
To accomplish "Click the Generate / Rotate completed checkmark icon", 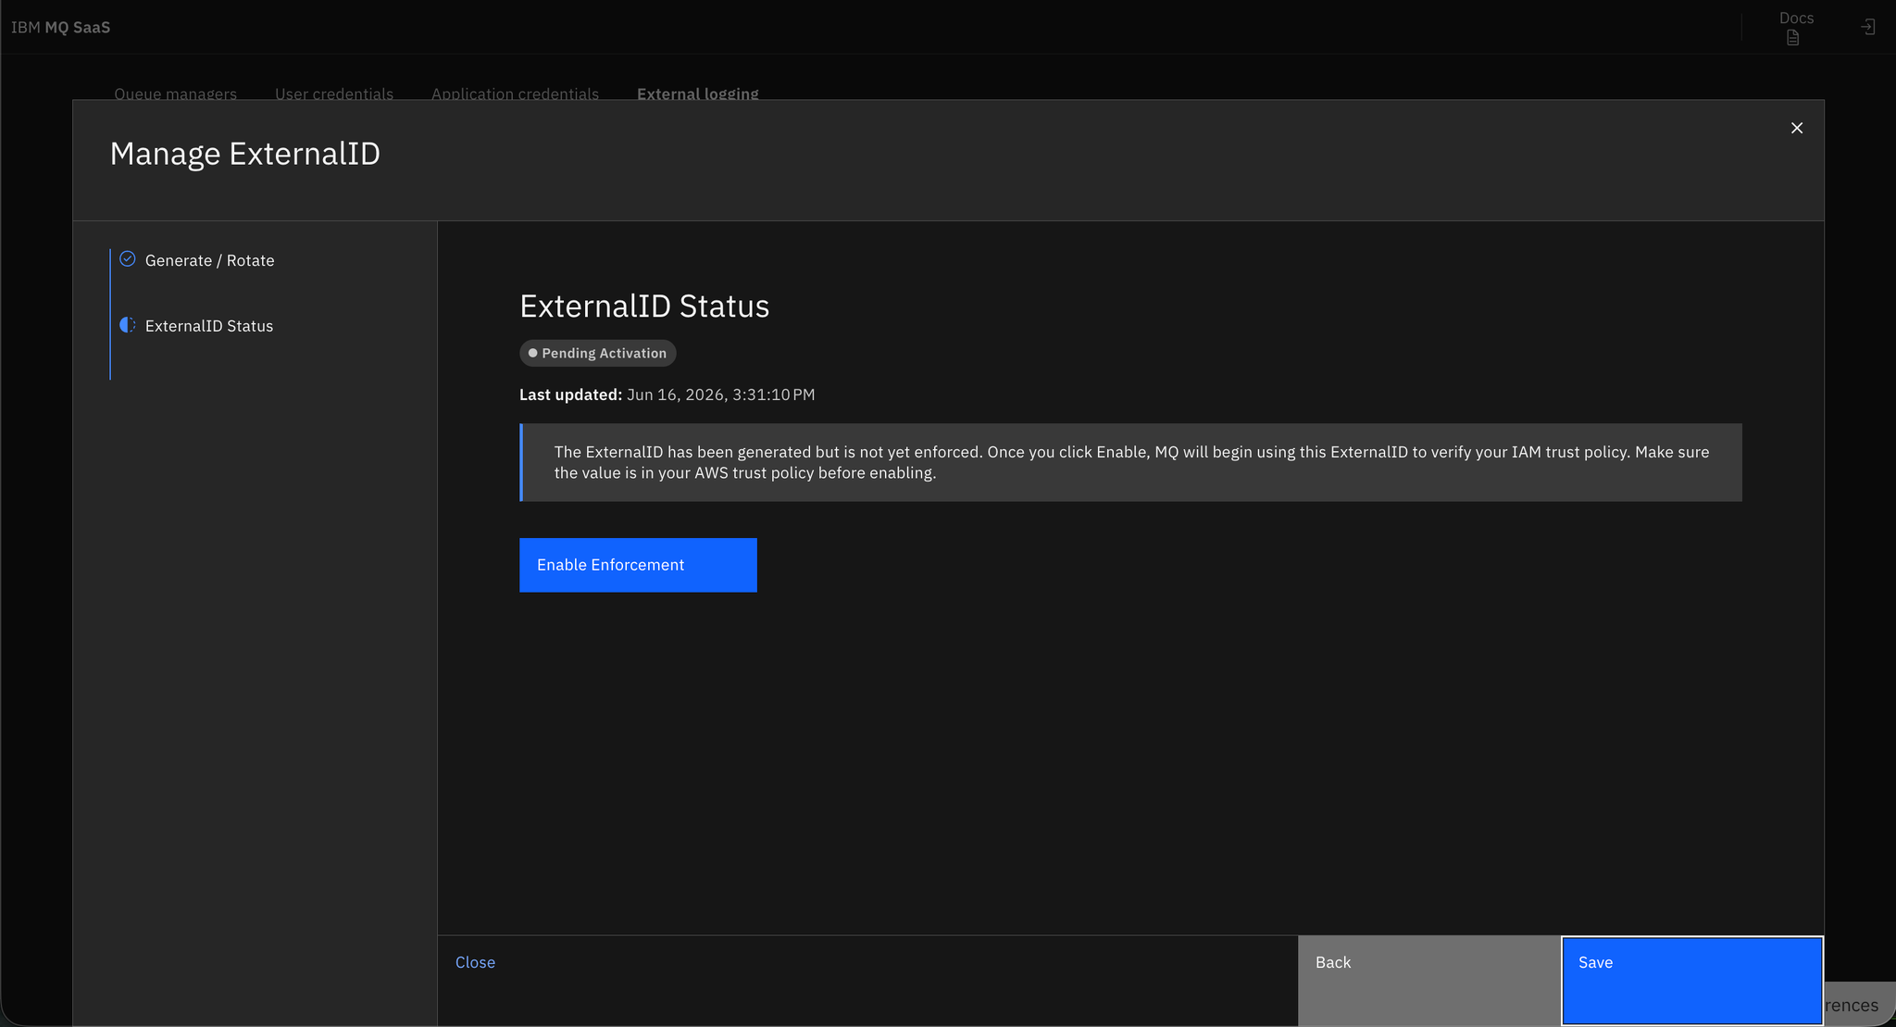I will point(128,259).
